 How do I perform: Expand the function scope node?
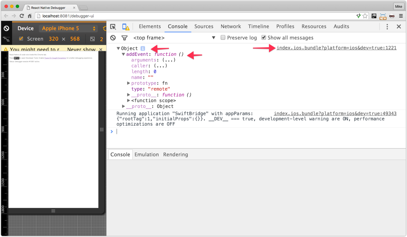point(128,101)
